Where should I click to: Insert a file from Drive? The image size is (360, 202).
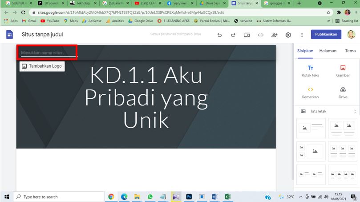coord(343,92)
